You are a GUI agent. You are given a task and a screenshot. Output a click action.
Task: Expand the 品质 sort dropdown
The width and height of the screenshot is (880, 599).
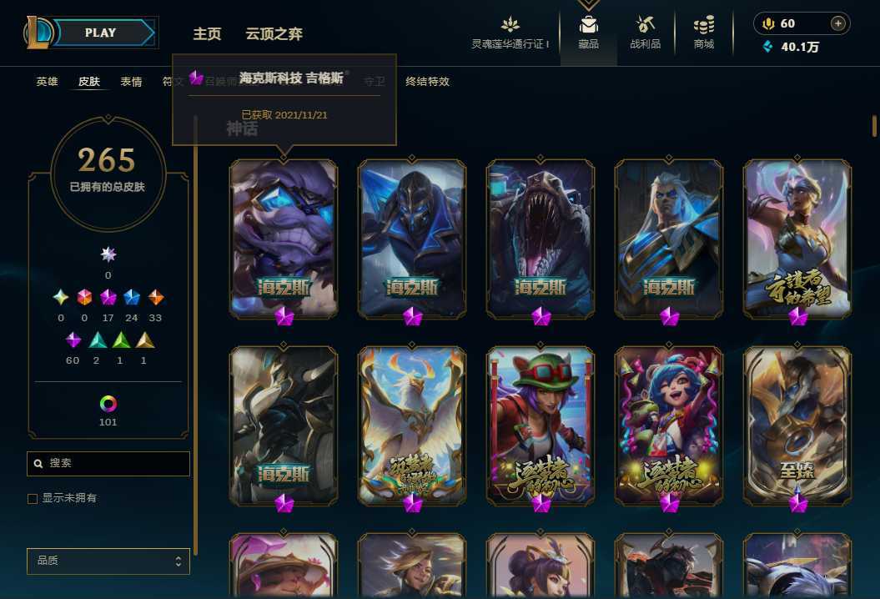pos(108,561)
